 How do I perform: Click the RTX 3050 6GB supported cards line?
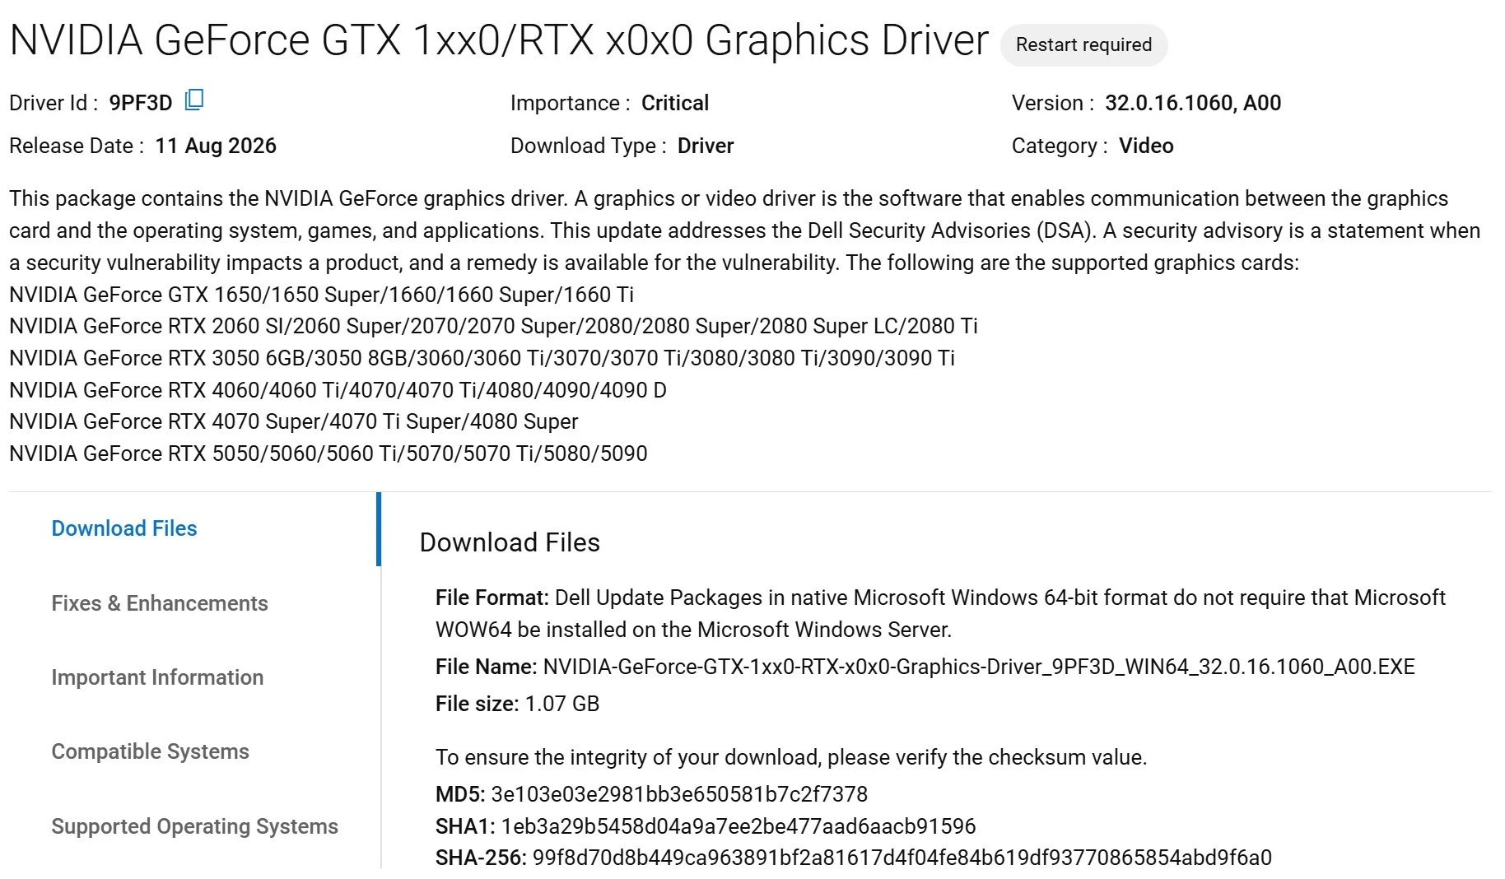tap(482, 358)
